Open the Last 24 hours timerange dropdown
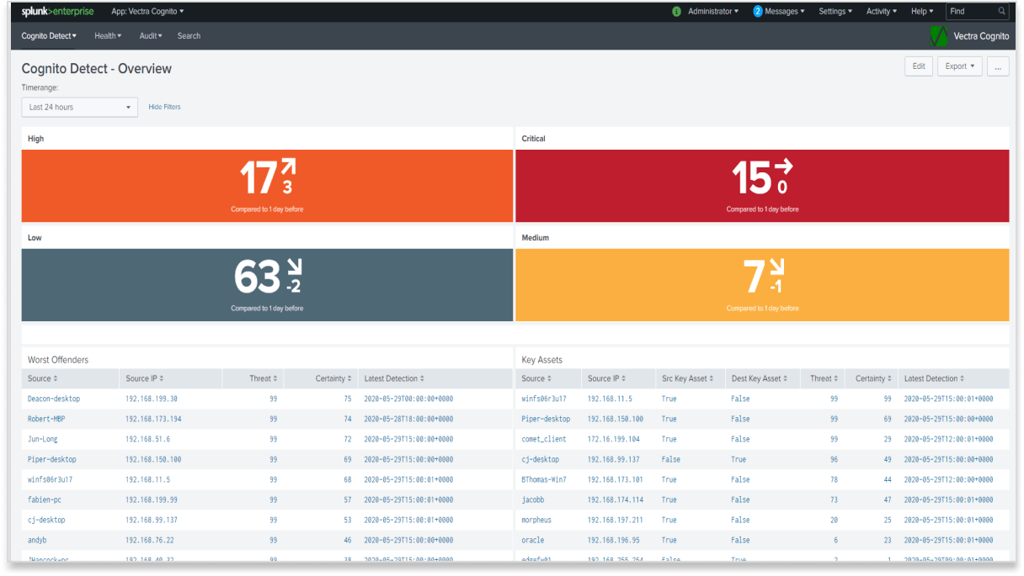 pyautogui.click(x=79, y=107)
